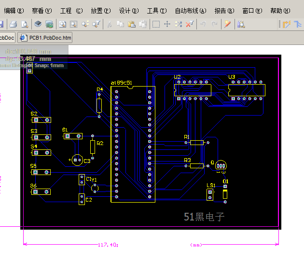Select transistor Q footprint
The height and width of the screenshot is (279, 304).
pos(221,166)
